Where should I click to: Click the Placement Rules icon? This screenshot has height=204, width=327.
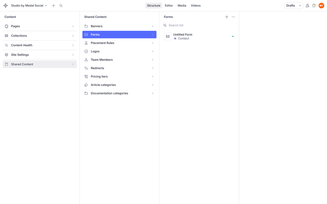click(86, 43)
